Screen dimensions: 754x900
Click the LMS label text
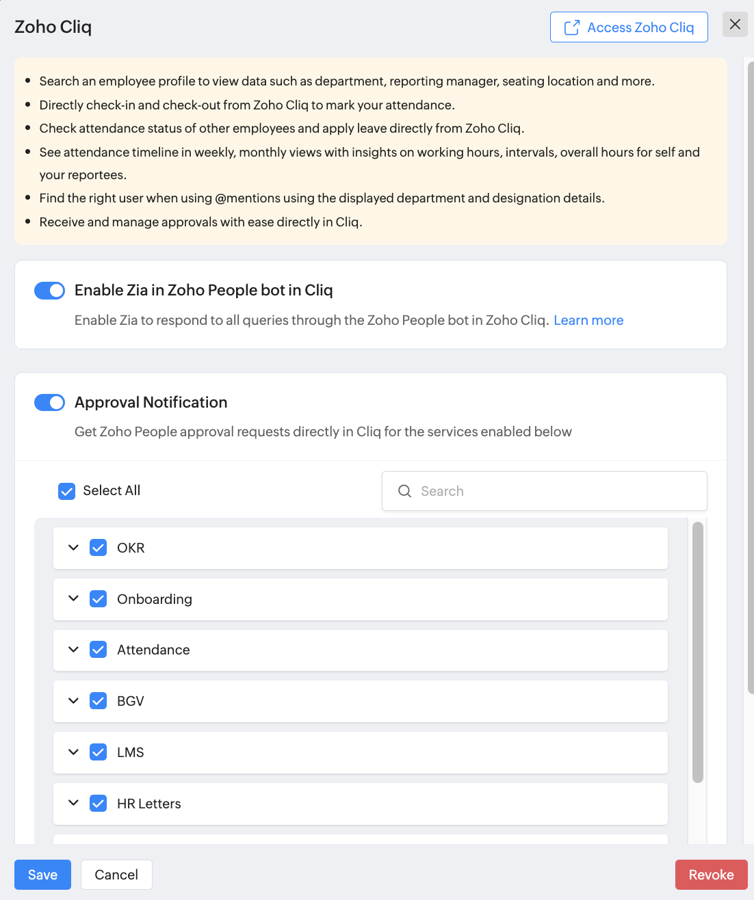pyautogui.click(x=131, y=752)
